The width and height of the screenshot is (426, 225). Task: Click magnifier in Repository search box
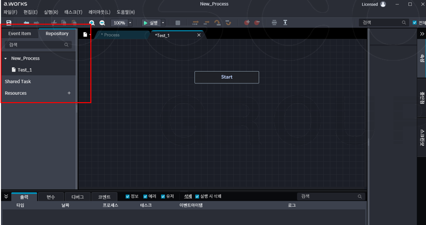point(66,45)
